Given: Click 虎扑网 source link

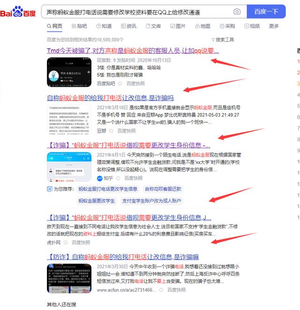Looking at the screenshot, I should (x=53, y=242).
